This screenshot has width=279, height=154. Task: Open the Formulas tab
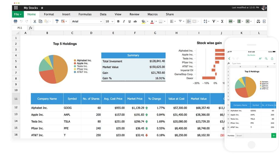(85, 14)
